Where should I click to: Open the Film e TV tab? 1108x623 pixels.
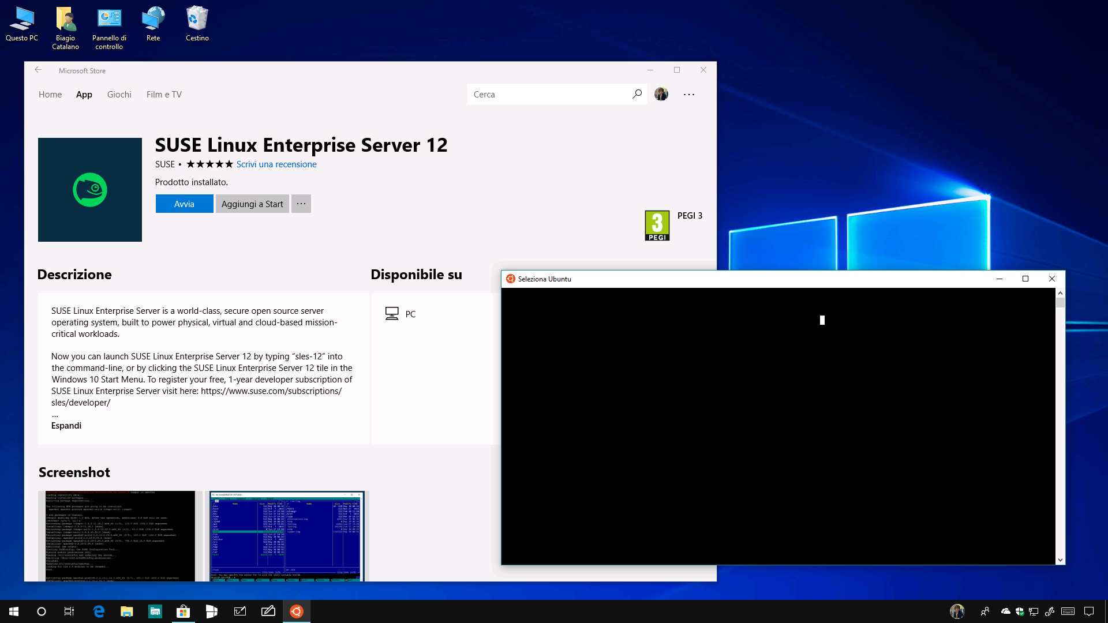coord(164,95)
